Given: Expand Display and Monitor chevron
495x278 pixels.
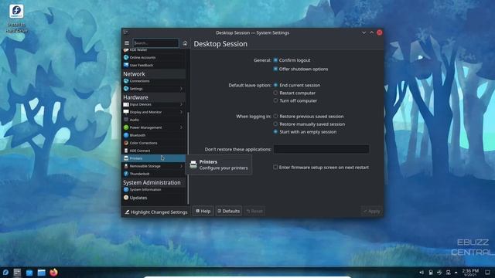Looking at the screenshot, I should tap(181, 112).
